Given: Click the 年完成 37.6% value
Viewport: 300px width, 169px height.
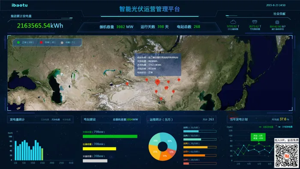Looking at the screenshot, I should (280, 119).
